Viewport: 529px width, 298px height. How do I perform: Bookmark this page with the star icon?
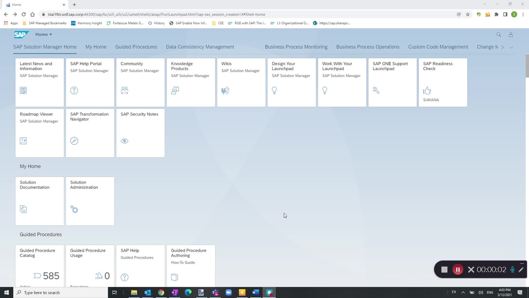coord(468,14)
